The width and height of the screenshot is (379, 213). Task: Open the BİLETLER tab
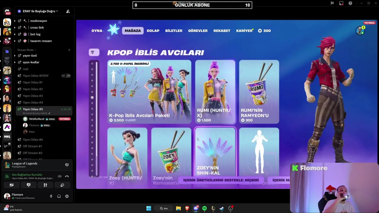tap(174, 31)
